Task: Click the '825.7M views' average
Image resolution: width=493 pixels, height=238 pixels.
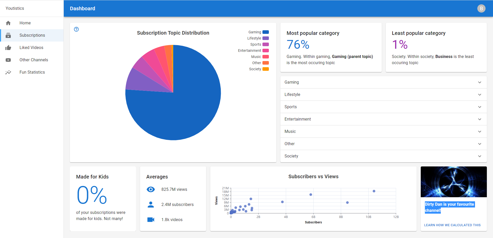Action: [x=174, y=189]
